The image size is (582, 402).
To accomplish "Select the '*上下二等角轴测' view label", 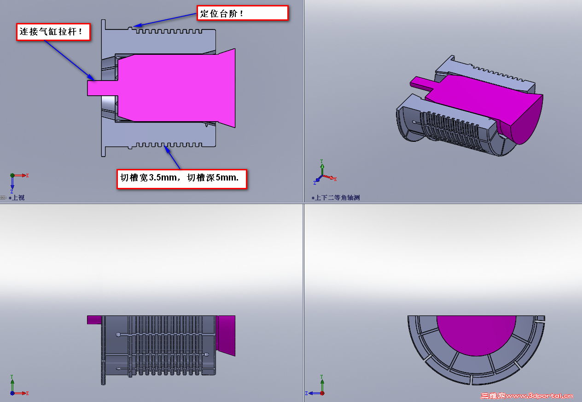I will (x=336, y=197).
